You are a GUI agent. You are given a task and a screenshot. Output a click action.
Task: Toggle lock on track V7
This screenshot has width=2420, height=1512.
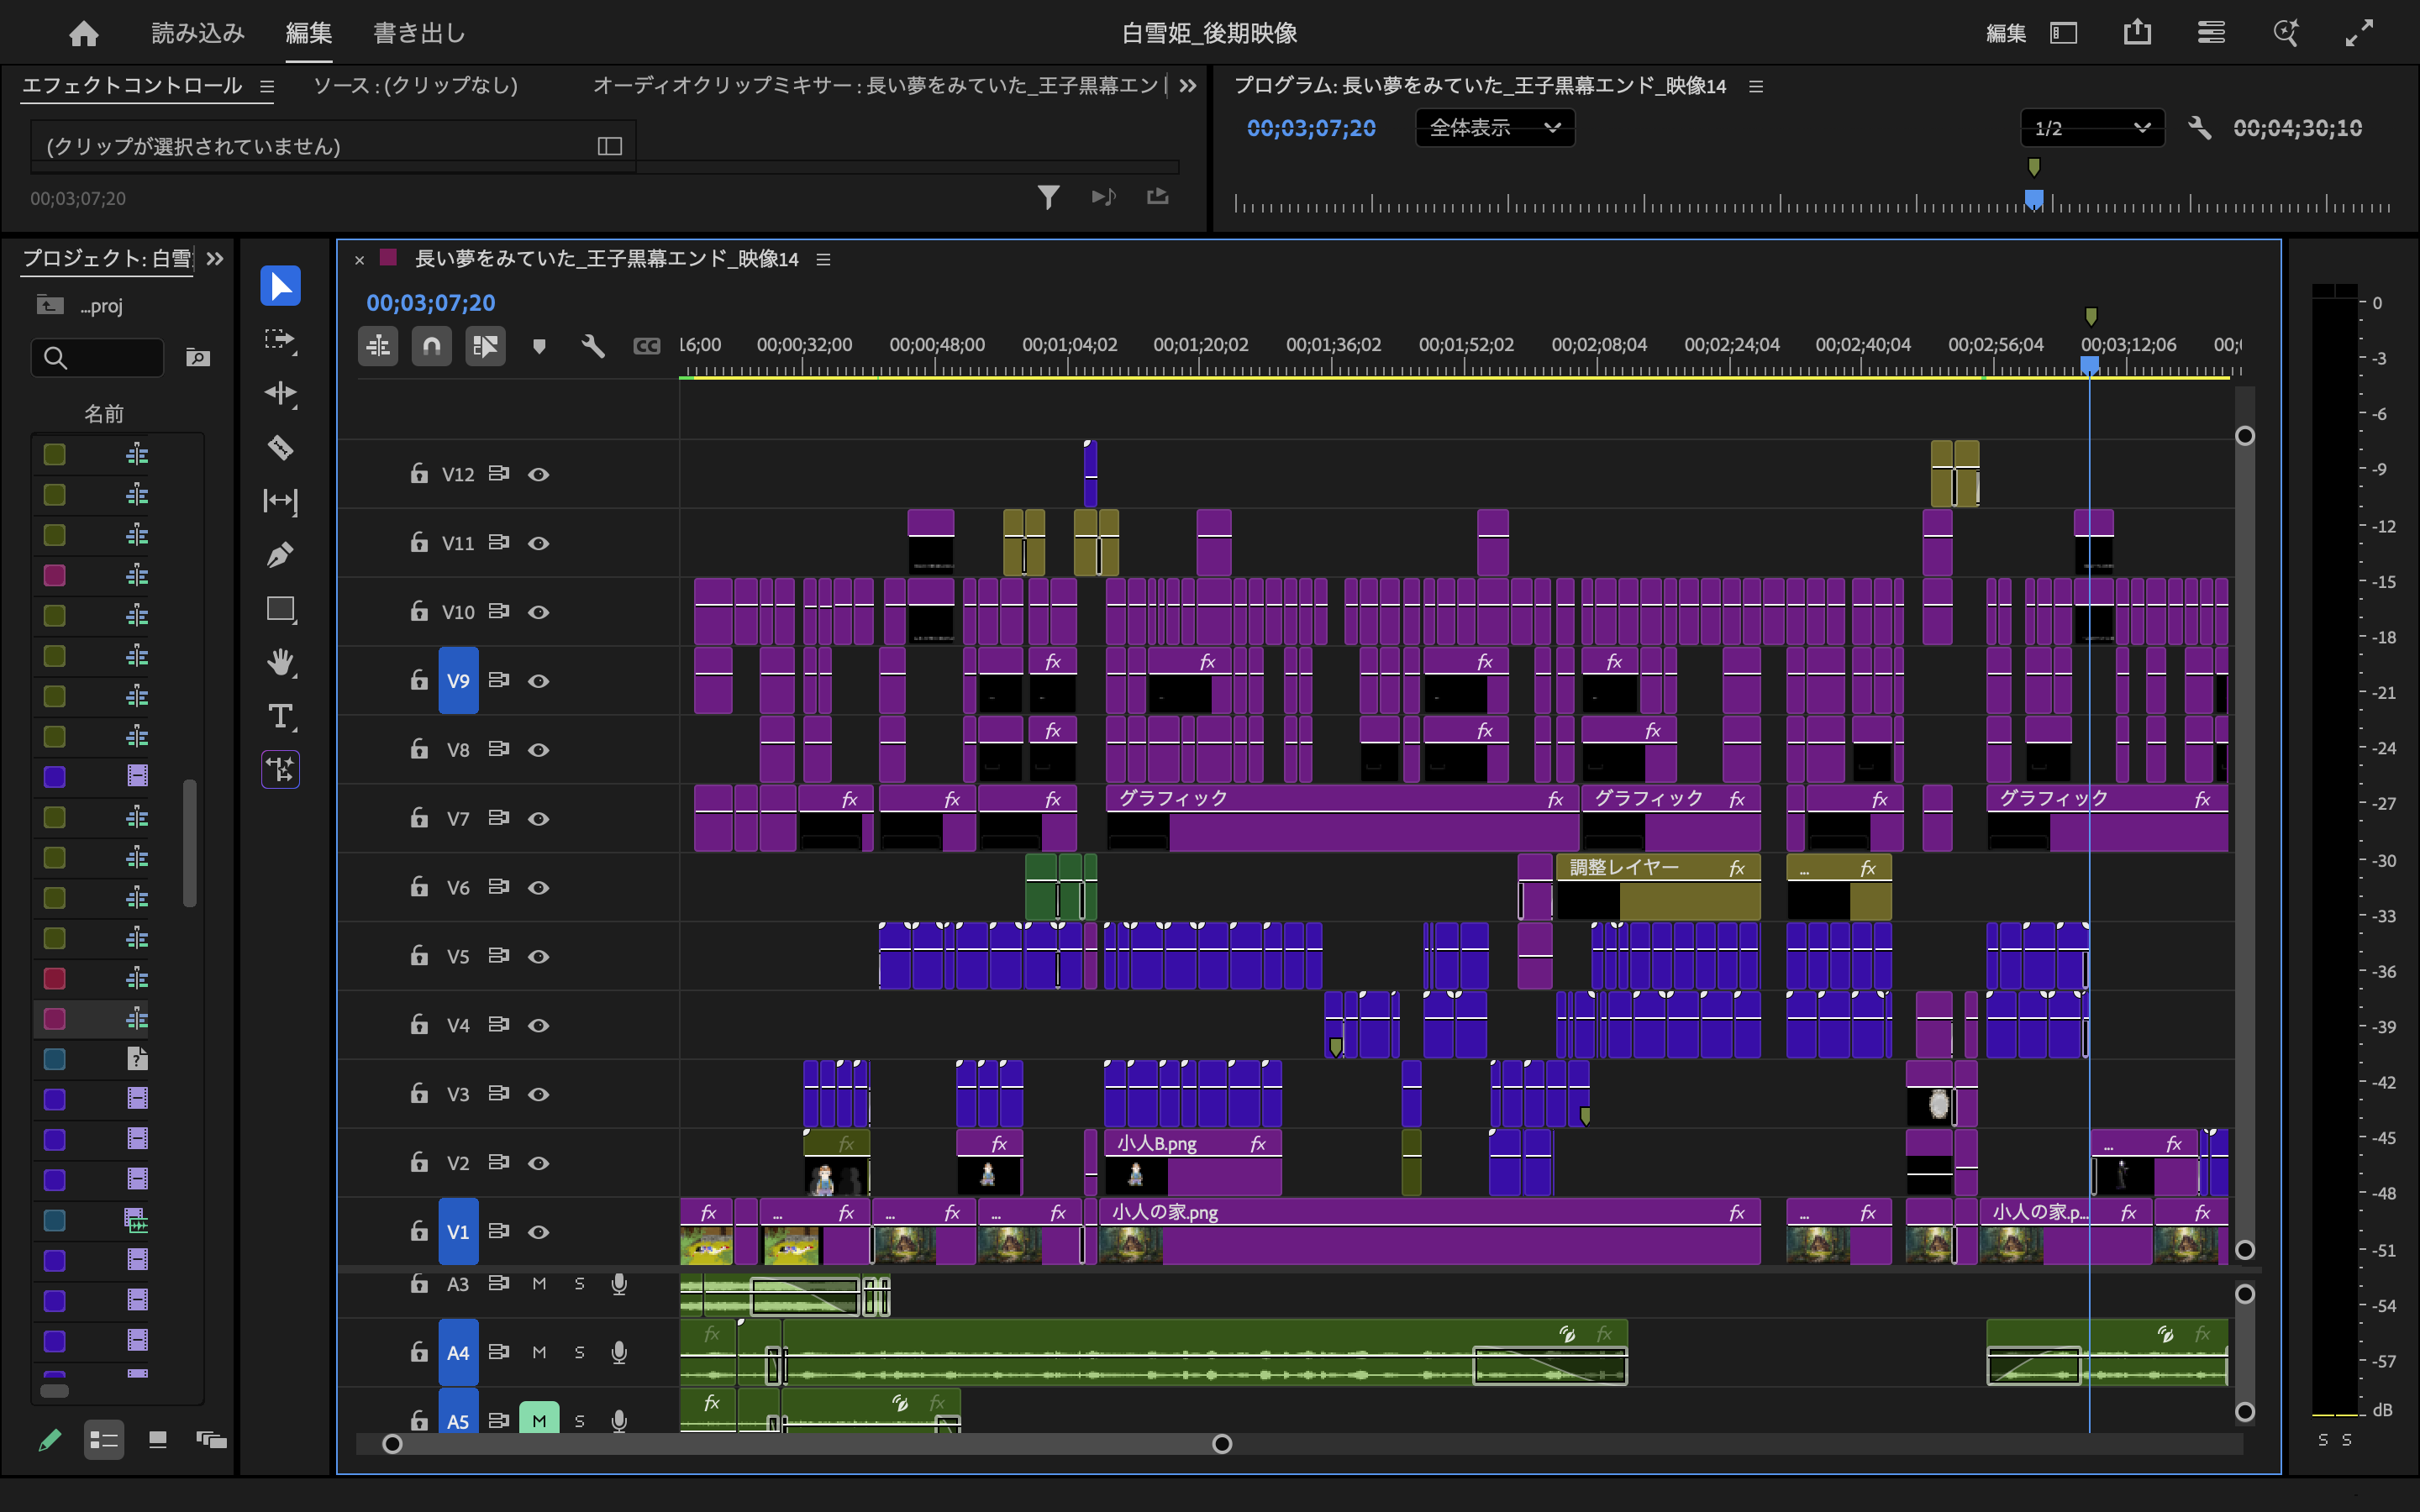[419, 818]
